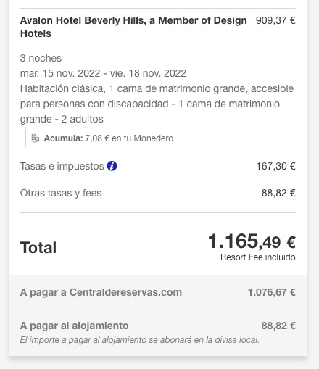Click the 1.076,67 € amount
319x369 pixels.
coord(272,292)
